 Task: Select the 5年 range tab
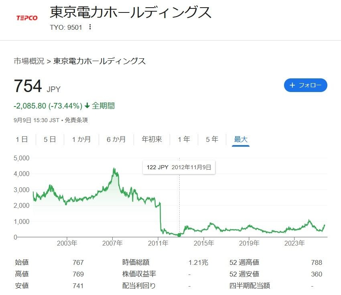coord(212,139)
